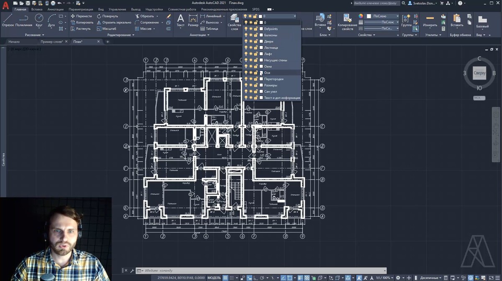Select the Дуга arc tool

coord(51,20)
